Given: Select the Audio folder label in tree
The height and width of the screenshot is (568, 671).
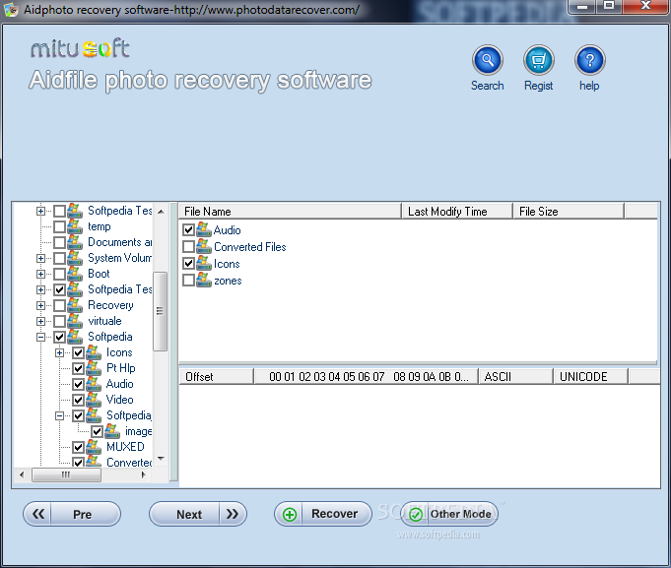Looking at the screenshot, I should point(120,384).
